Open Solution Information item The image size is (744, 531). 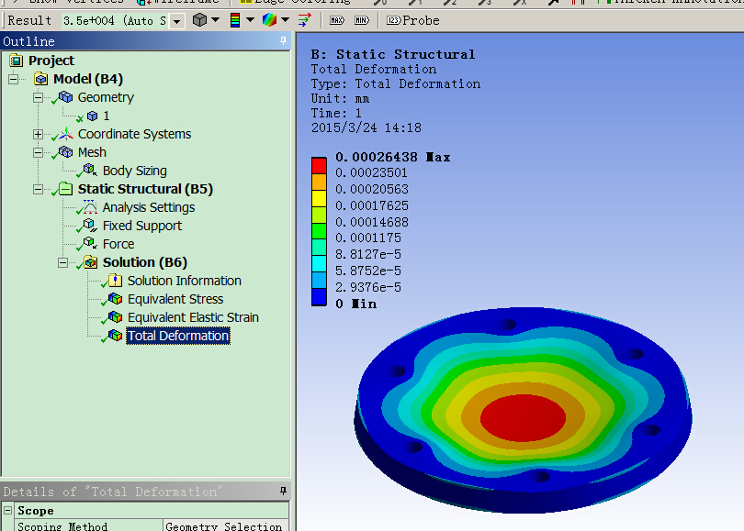click(x=184, y=281)
